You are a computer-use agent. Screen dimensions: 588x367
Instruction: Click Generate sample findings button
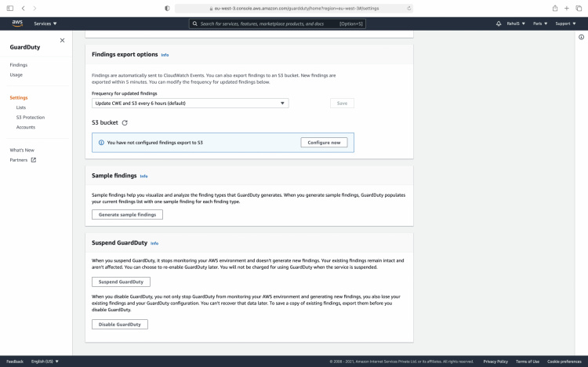(x=127, y=214)
